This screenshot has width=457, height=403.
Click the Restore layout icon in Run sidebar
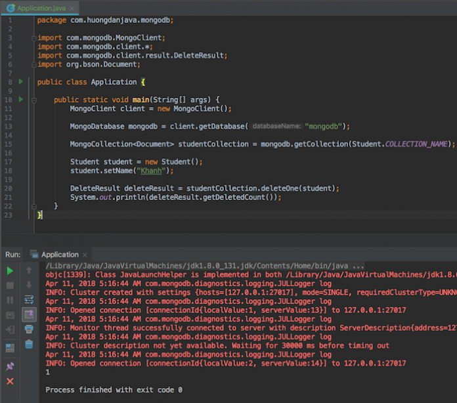coord(10,348)
